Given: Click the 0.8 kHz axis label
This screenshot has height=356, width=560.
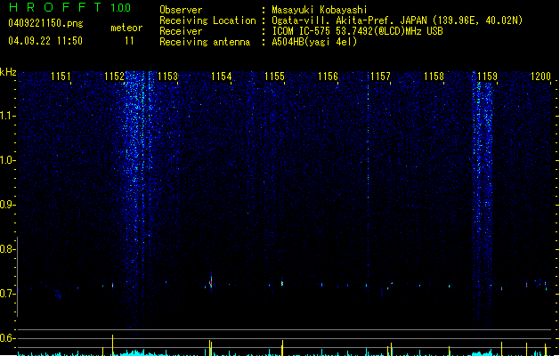Looking at the screenshot, I should (x=7, y=249).
